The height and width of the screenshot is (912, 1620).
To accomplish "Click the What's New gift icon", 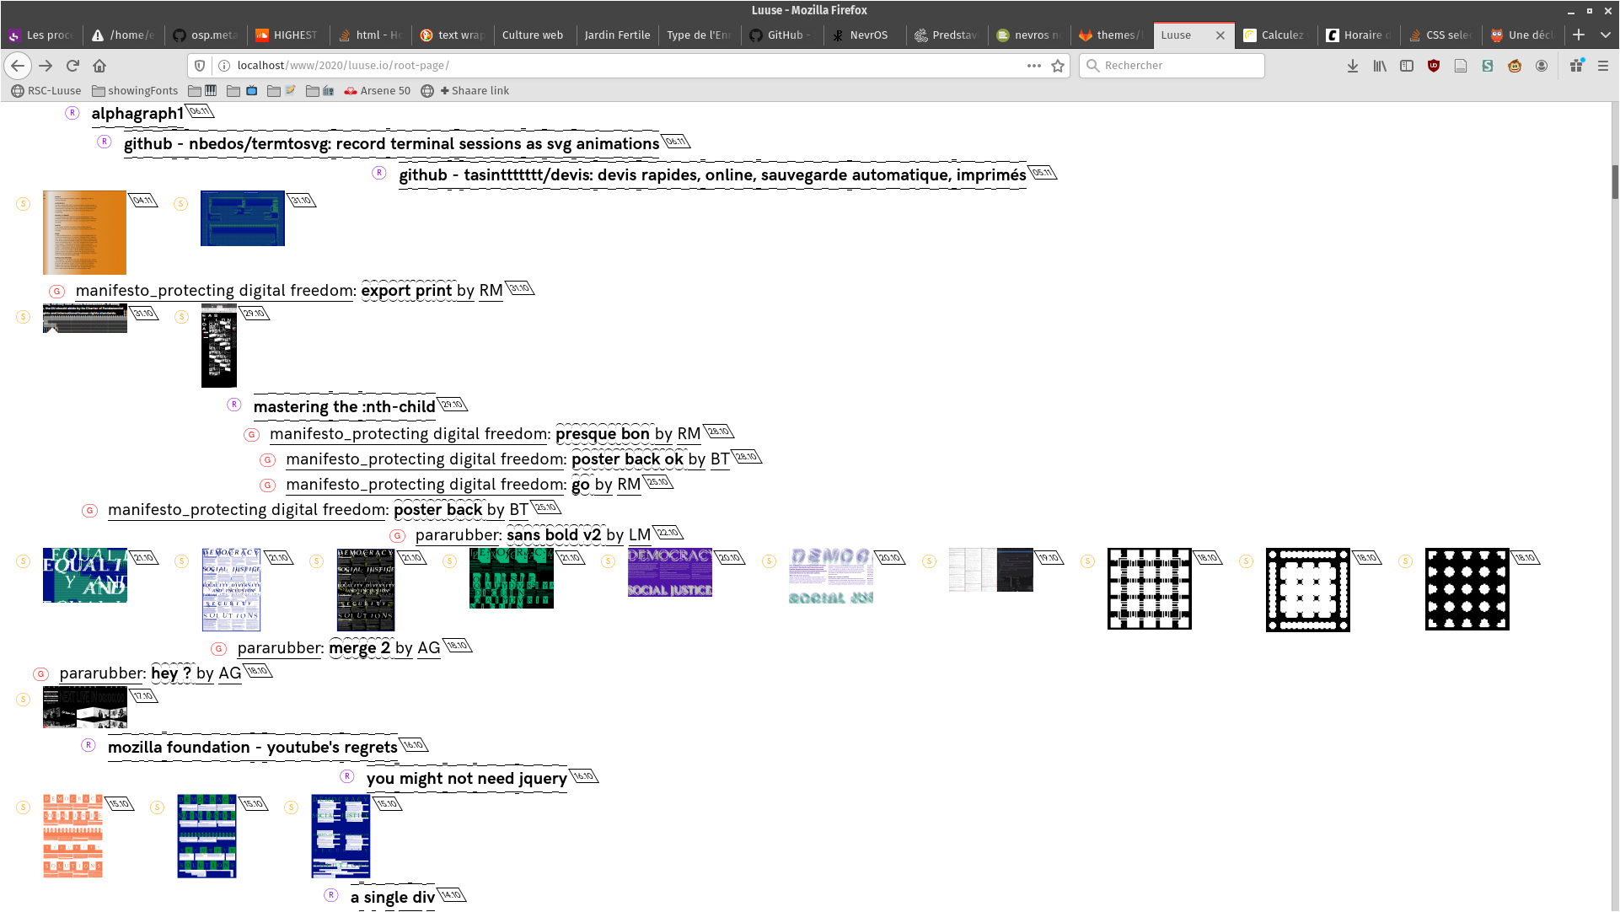I will pyautogui.click(x=1576, y=66).
